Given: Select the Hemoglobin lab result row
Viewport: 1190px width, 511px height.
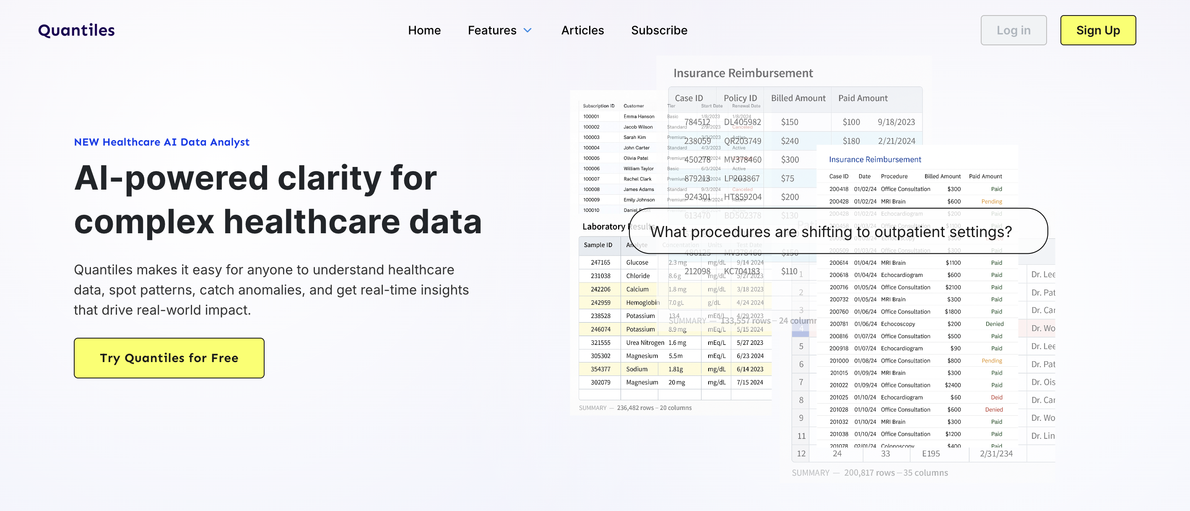Looking at the screenshot, I should point(675,302).
